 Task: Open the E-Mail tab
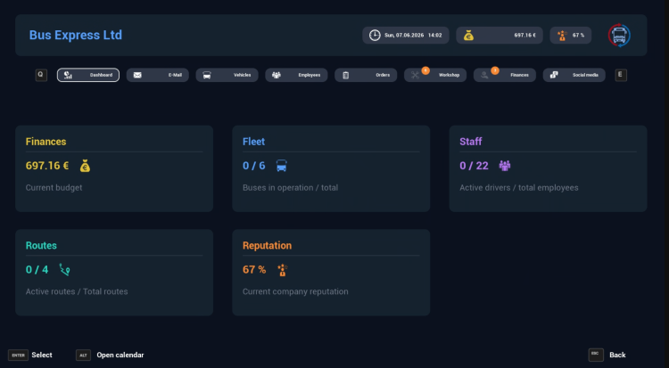[x=158, y=76]
